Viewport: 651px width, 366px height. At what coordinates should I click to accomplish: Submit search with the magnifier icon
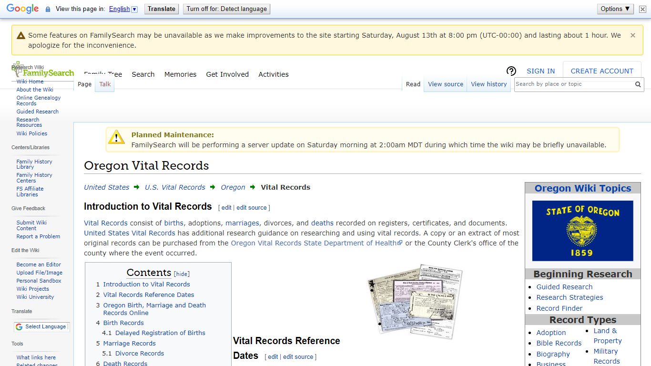(638, 84)
